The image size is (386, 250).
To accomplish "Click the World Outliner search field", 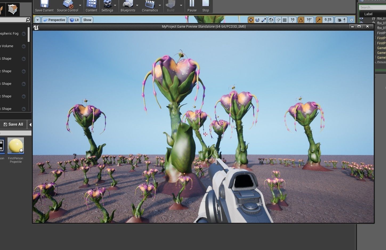I will (372, 7).
